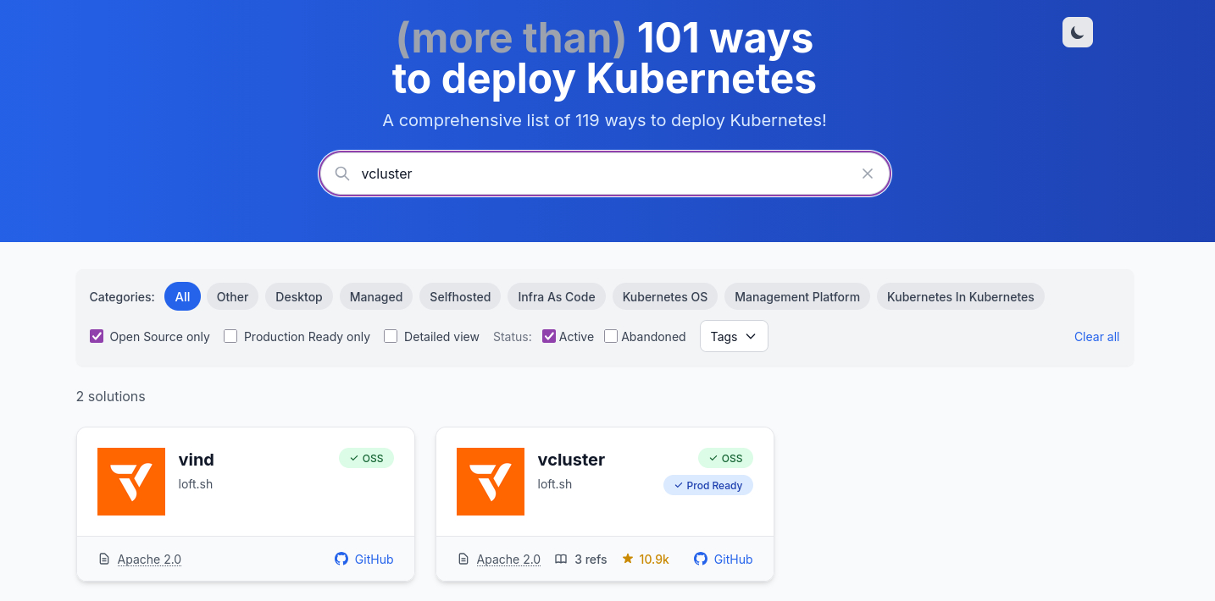Uncheck the Active status checkbox

tap(549, 336)
